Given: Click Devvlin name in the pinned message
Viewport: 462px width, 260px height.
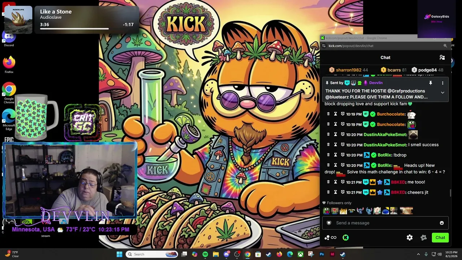Looking at the screenshot, I should tap(376, 83).
